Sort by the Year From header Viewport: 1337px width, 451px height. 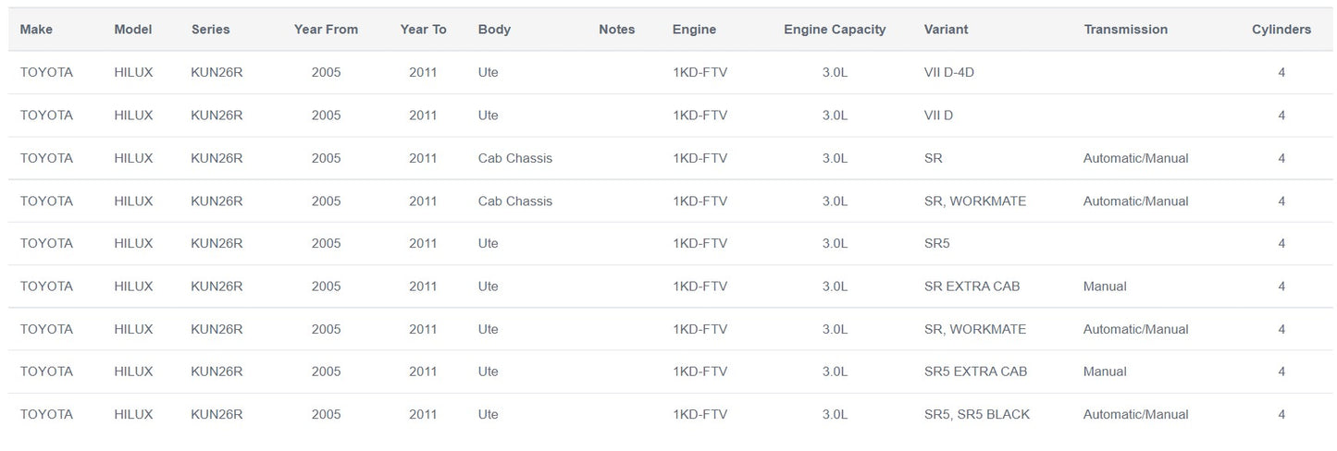tap(326, 30)
